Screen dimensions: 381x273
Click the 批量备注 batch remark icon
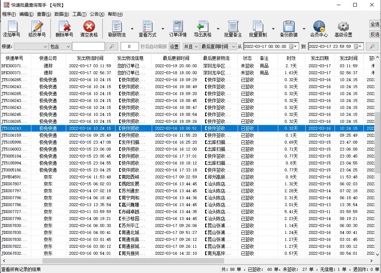pos(233,29)
